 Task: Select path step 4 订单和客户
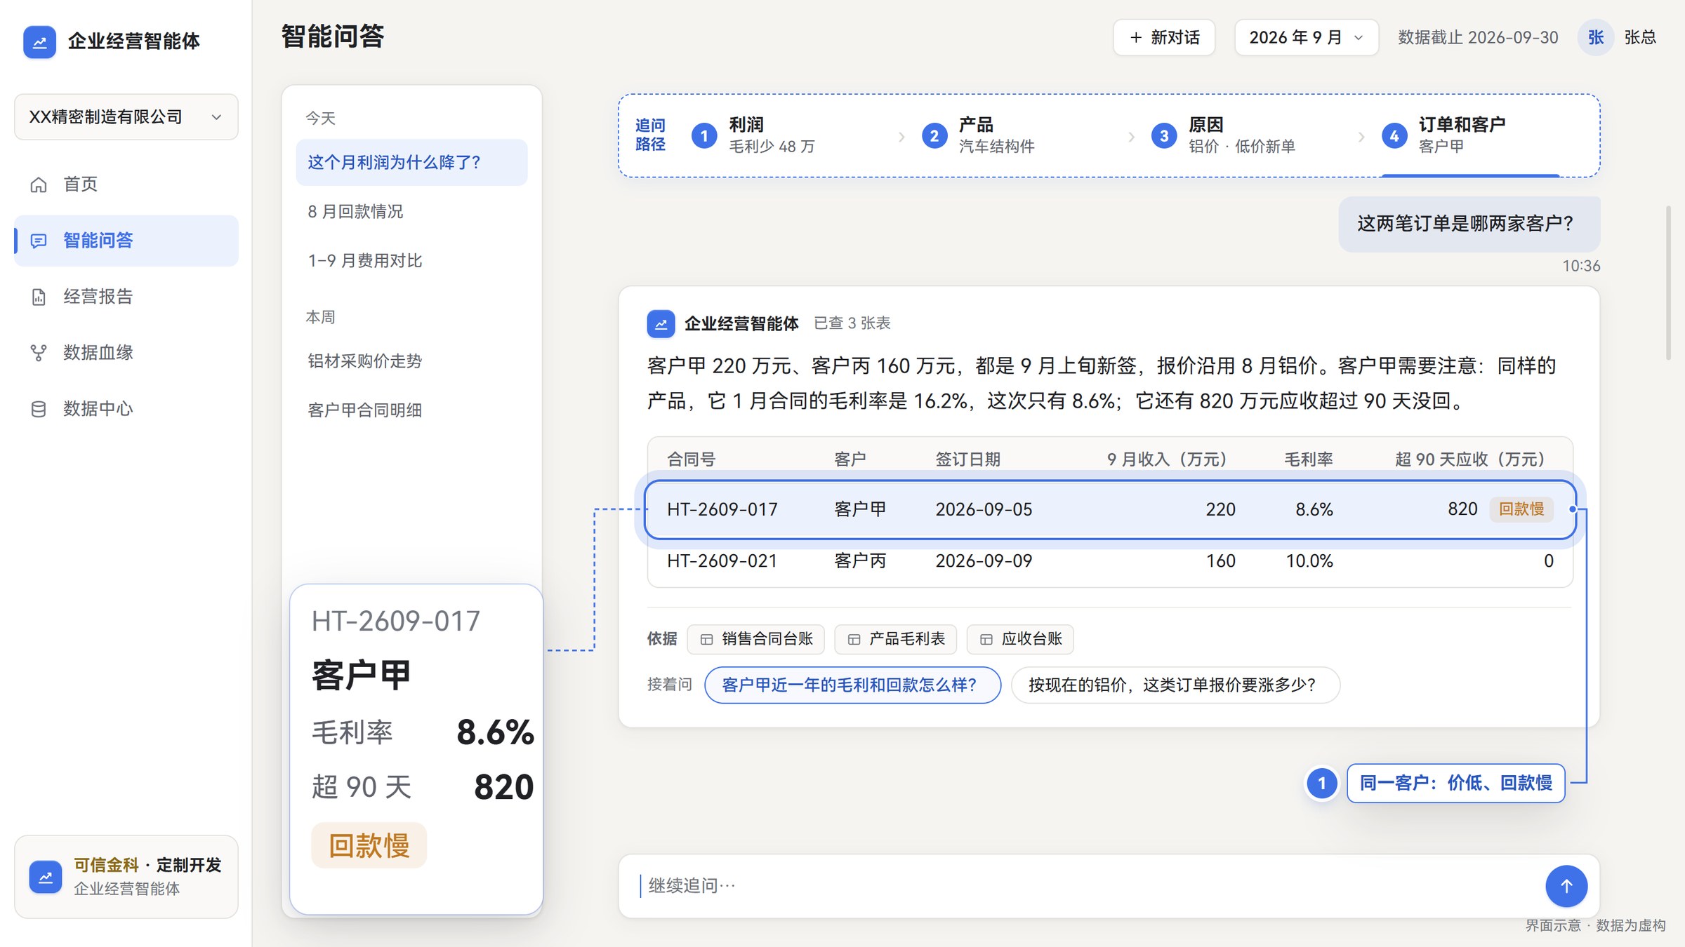click(x=1443, y=135)
